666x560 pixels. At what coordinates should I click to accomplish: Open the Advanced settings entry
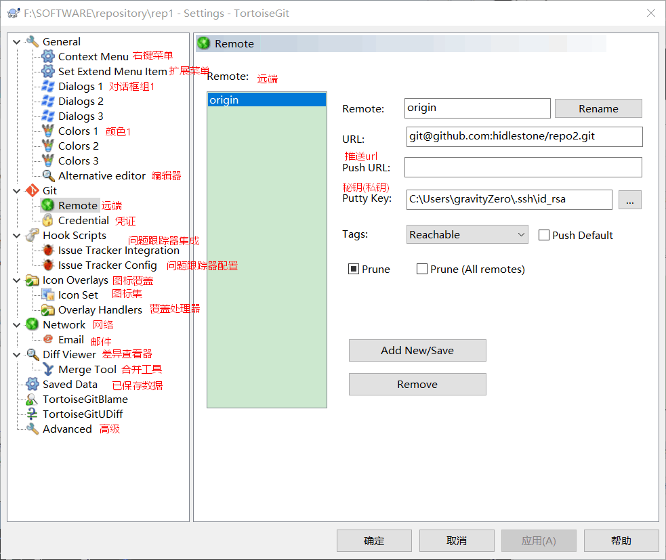67,429
